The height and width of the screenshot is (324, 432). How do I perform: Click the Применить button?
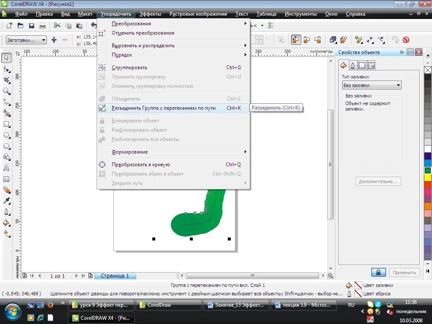pos(404,273)
